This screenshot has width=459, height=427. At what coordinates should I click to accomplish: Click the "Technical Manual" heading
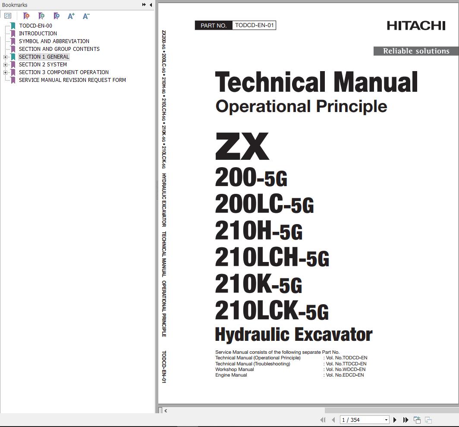click(316, 82)
